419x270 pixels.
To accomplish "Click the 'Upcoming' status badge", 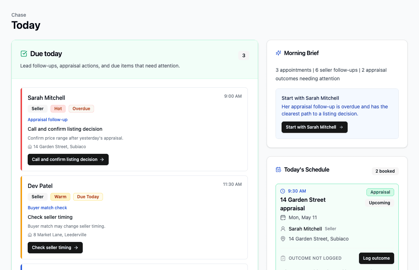I will pos(380,203).
